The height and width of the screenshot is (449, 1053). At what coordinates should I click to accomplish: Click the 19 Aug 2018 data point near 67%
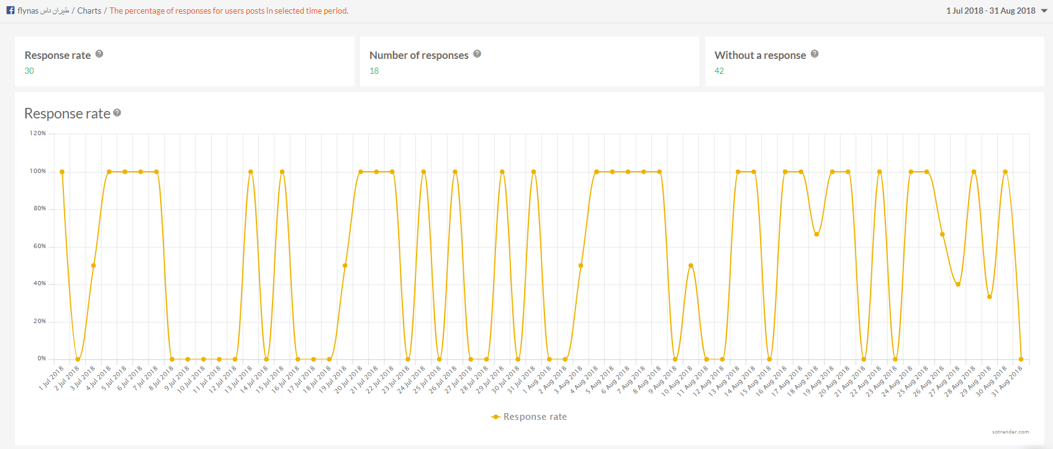816,234
